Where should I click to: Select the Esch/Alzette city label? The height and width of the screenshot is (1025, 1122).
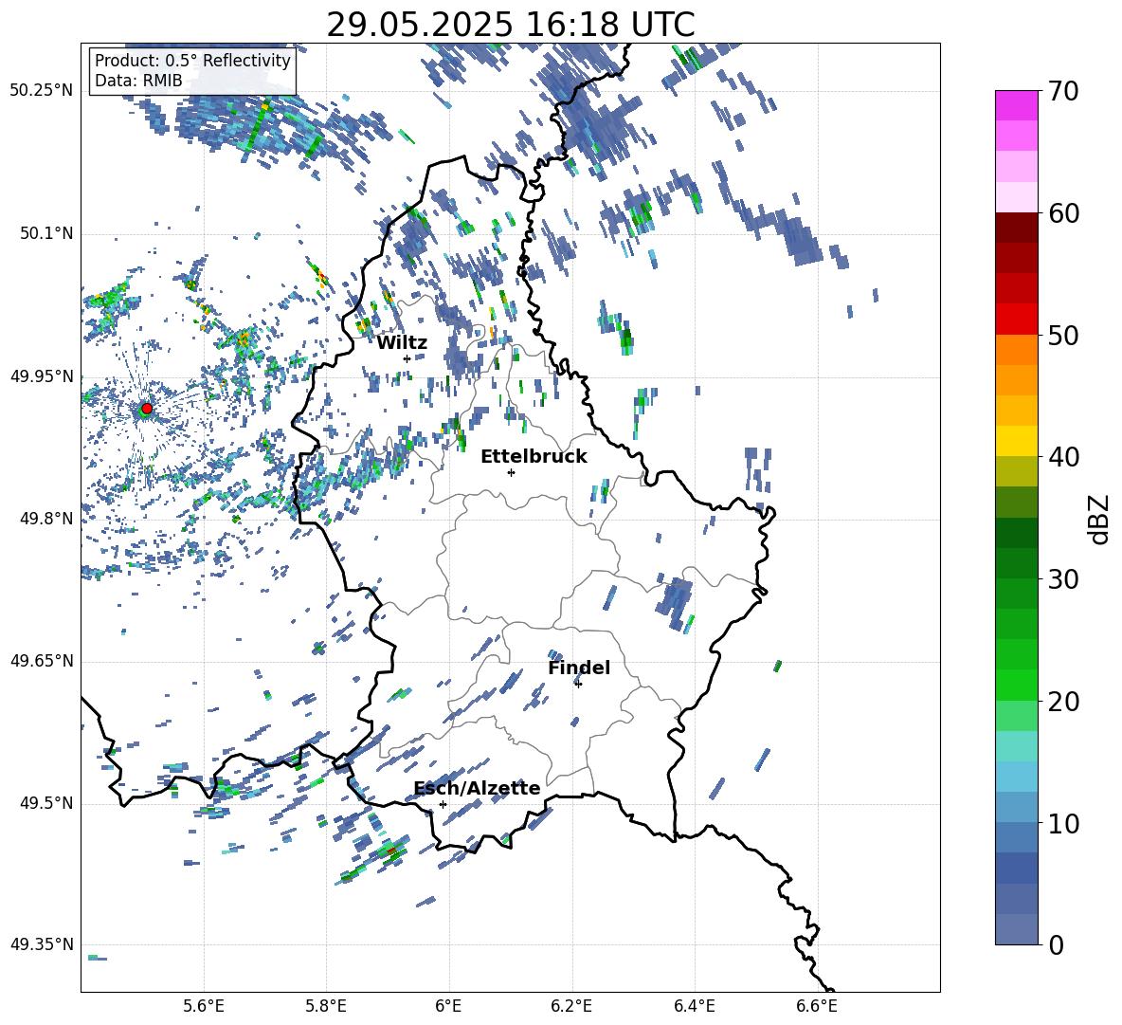pyautogui.click(x=477, y=788)
